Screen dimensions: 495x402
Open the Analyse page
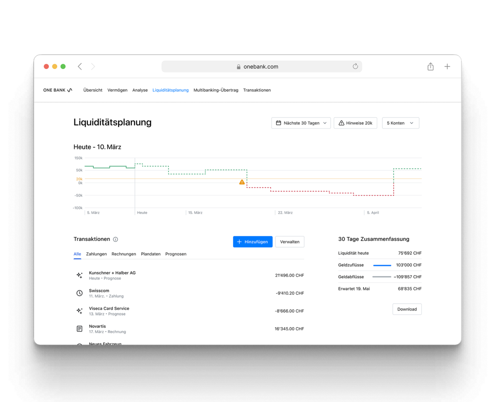click(x=140, y=90)
